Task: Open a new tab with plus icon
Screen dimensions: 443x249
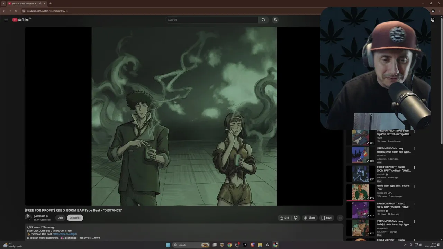Action: [50, 3]
